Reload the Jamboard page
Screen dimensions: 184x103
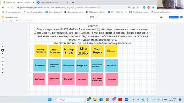12,7
